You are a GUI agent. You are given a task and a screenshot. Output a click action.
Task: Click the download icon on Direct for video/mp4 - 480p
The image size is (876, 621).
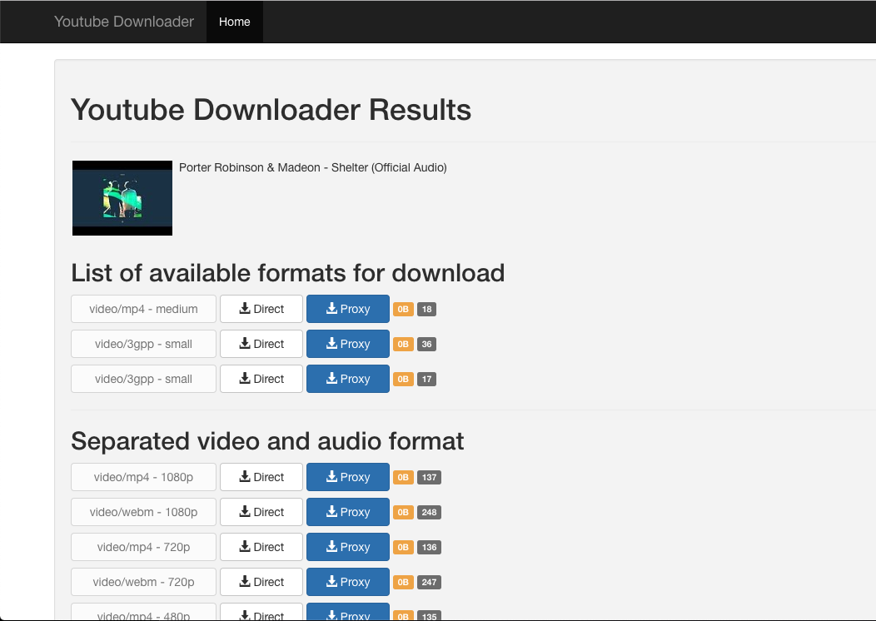[246, 616]
